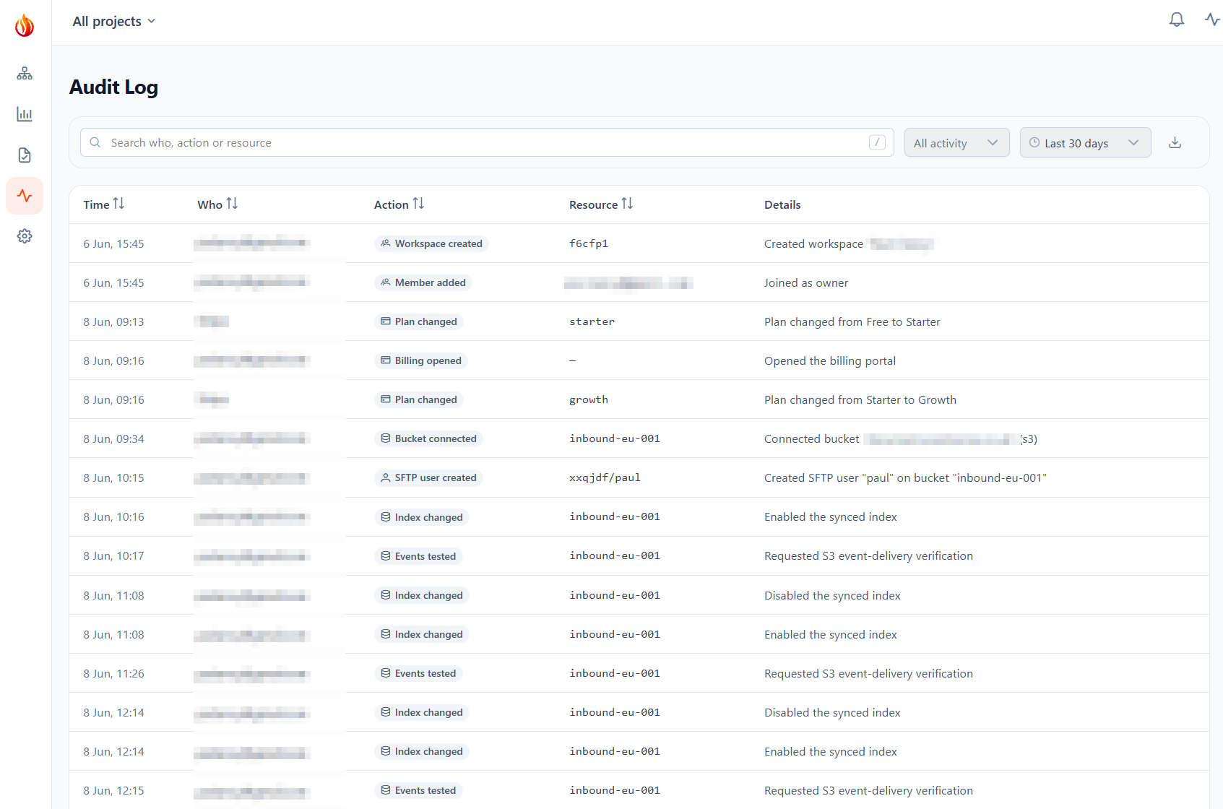Sort by Who column arrows
The width and height of the screenshot is (1223, 809).
pyautogui.click(x=232, y=204)
